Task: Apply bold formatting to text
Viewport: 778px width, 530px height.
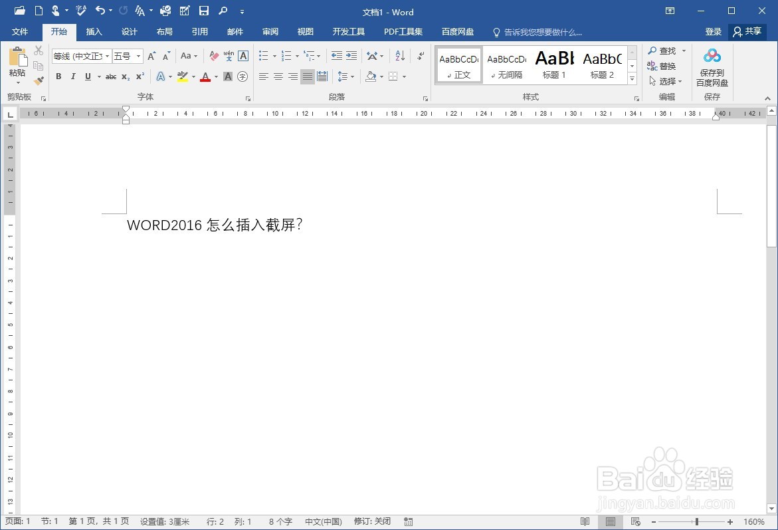Action: pos(58,76)
